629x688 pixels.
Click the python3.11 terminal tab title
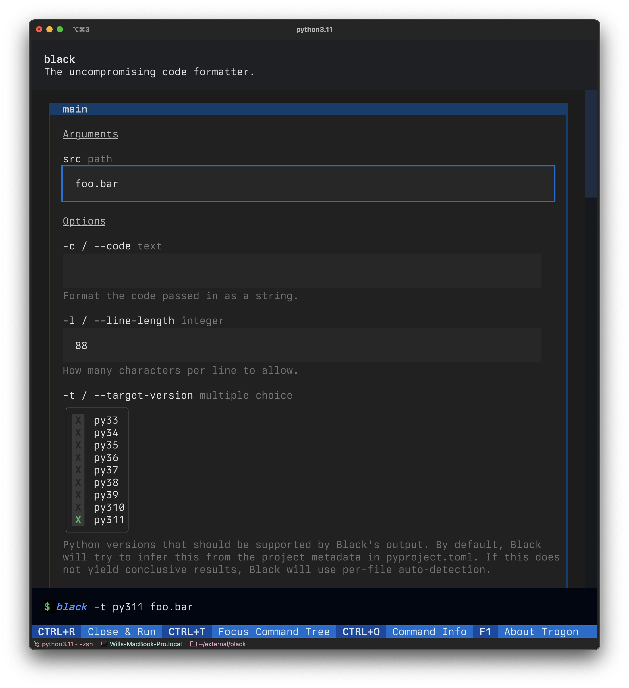click(314, 29)
